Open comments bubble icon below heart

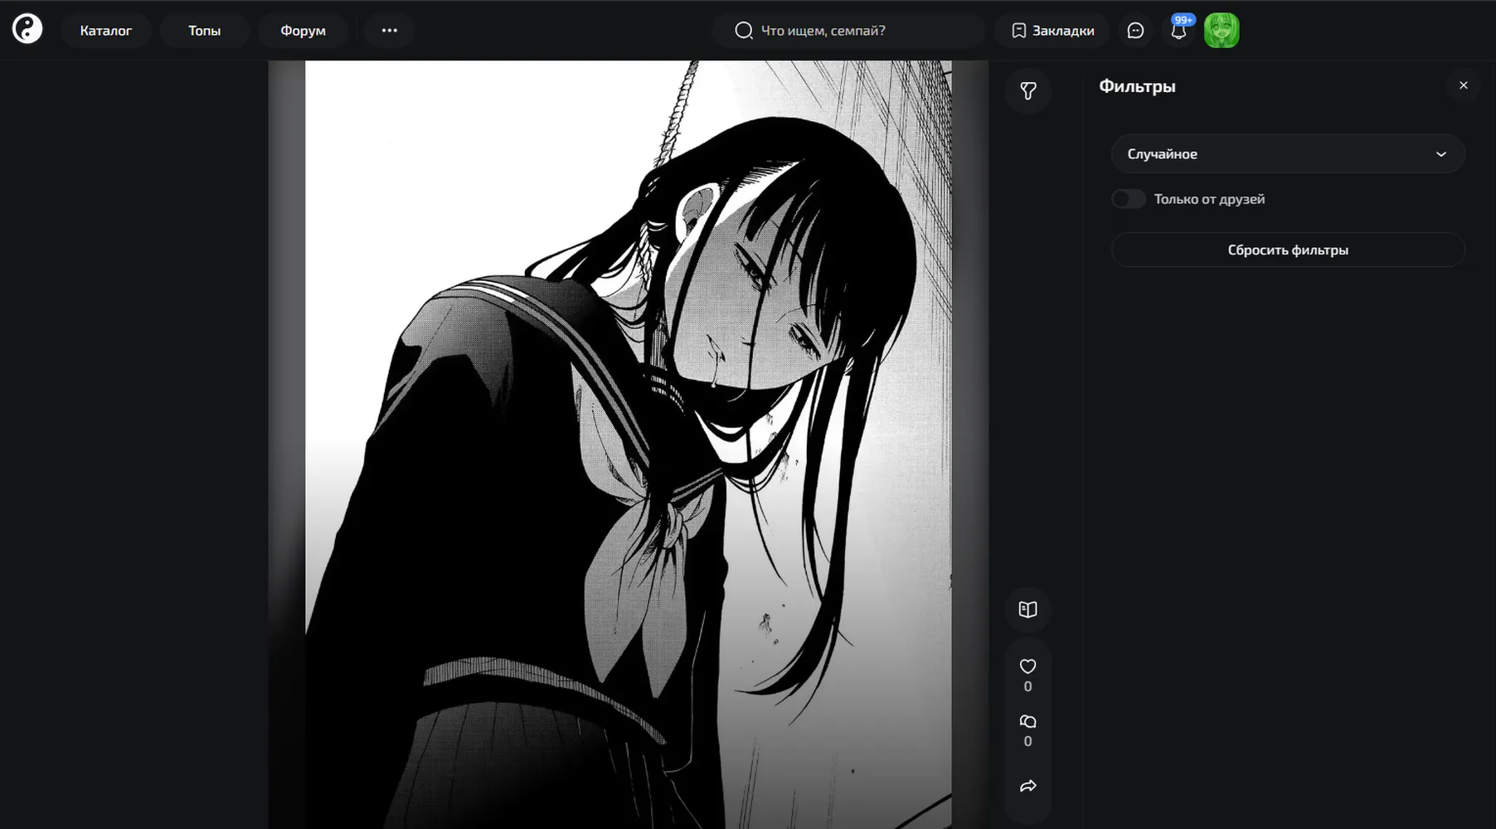[1028, 721]
